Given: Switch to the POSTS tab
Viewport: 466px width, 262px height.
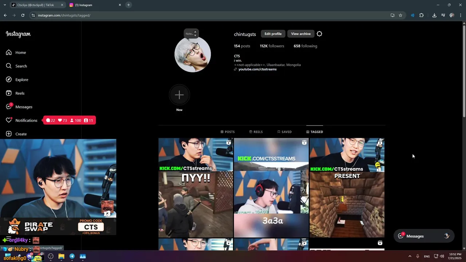Looking at the screenshot, I should pos(228,132).
